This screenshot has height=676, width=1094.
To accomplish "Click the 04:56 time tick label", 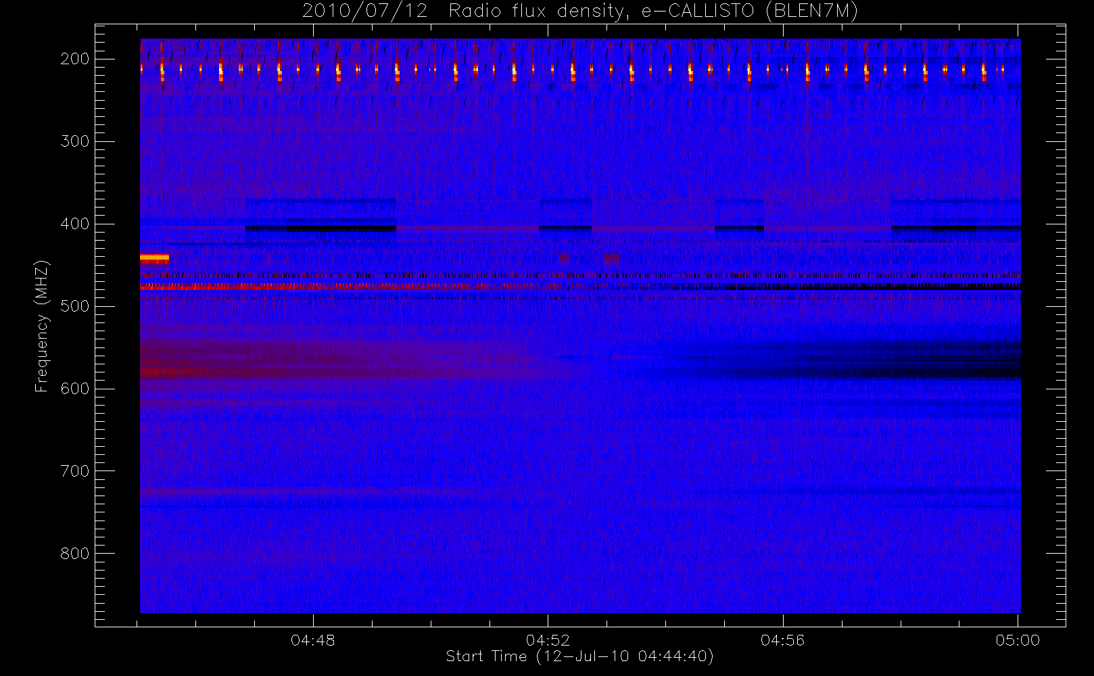I will coord(783,640).
